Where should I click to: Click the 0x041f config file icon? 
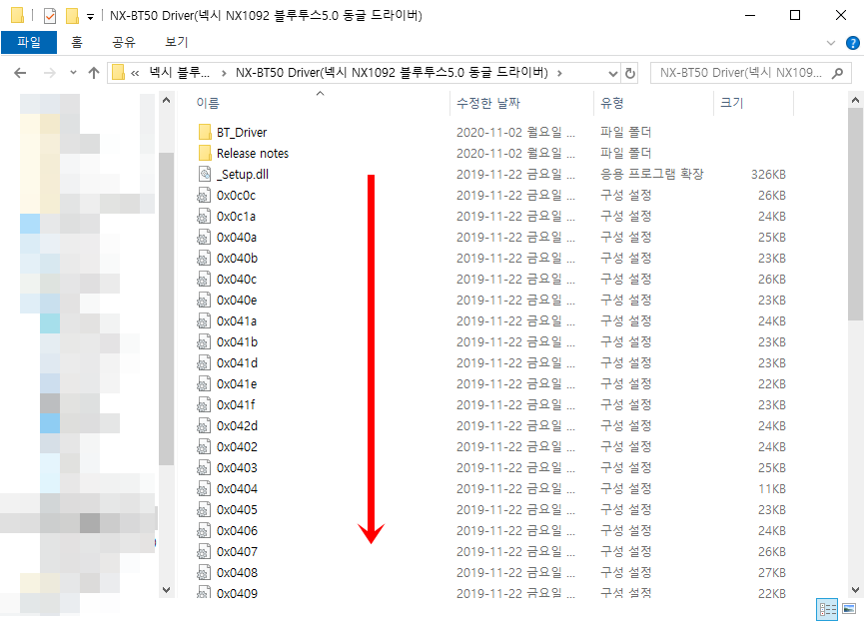pos(205,405)
